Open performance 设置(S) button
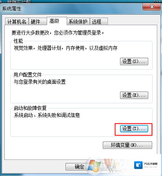The image size is (162, 176). tap(134, 61)
